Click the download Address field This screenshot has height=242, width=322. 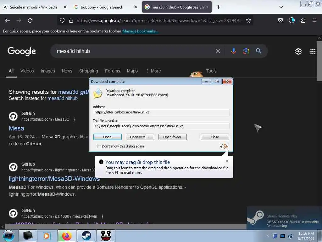coord(161,112)
